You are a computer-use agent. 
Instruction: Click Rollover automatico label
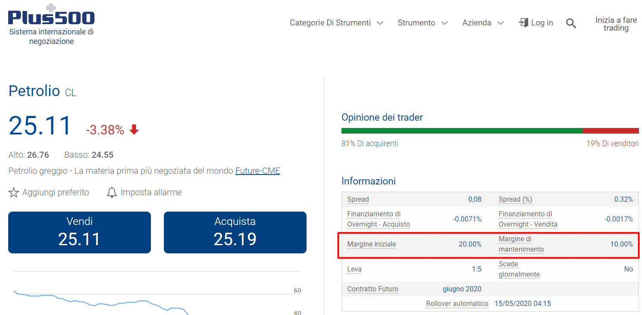tap(457, 304)
